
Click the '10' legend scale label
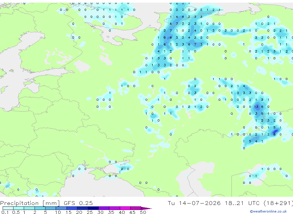58,212
